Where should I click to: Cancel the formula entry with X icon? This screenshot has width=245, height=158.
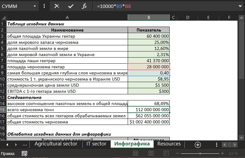(x=57, y=6)
